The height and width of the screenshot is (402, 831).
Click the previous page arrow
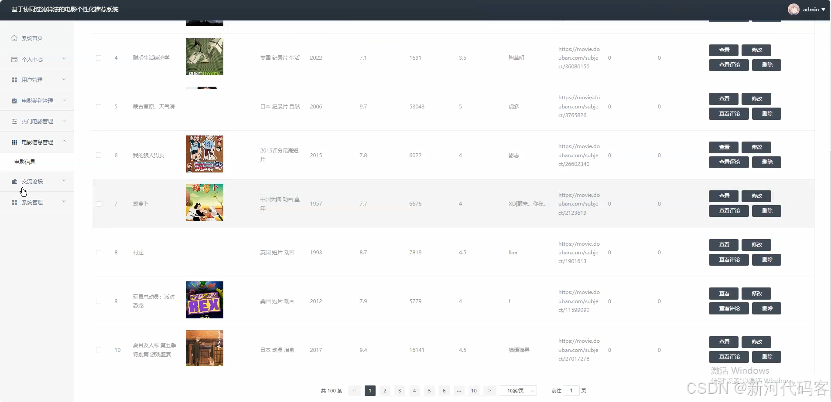click(354, 391)
